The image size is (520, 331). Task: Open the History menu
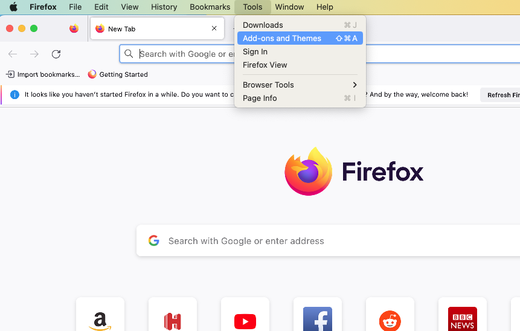click(x=164, y=7)
